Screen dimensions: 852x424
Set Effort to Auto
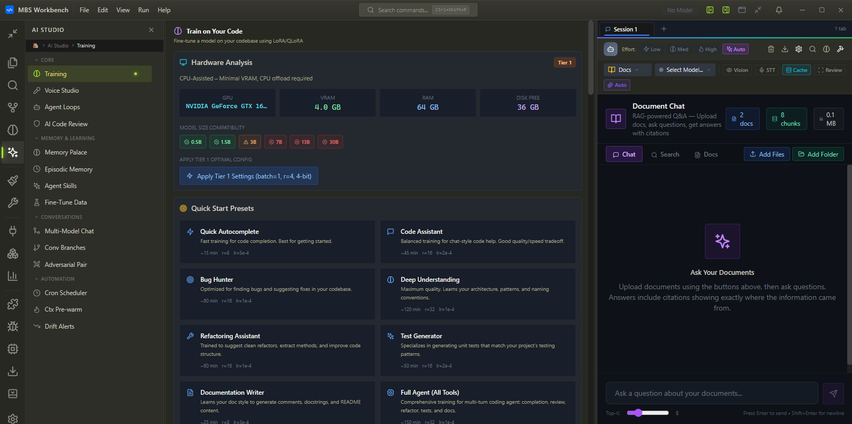click(x=736, y=49)
